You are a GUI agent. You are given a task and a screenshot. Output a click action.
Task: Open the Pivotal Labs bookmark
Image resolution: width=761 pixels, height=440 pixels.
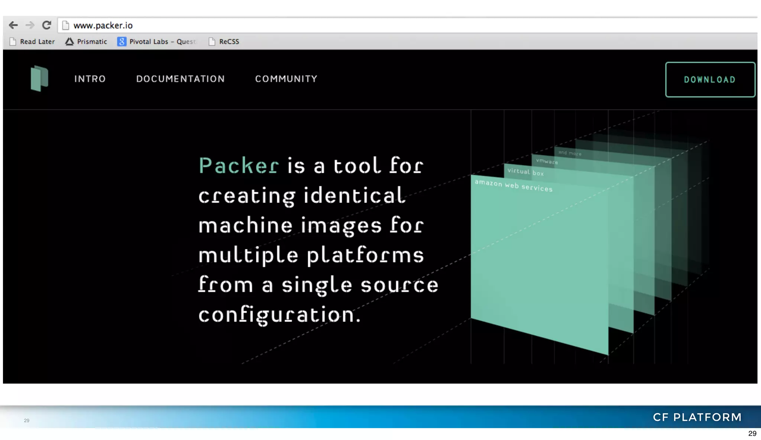point(157,42)
